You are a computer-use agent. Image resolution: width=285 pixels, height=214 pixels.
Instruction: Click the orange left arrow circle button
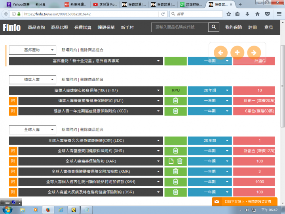pyautogui.click(x=220, y=53)
